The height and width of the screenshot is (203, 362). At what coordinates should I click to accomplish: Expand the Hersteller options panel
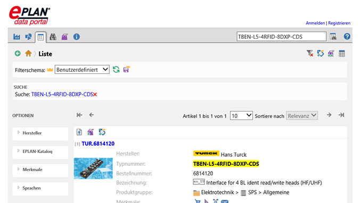[x=40, y=133]
